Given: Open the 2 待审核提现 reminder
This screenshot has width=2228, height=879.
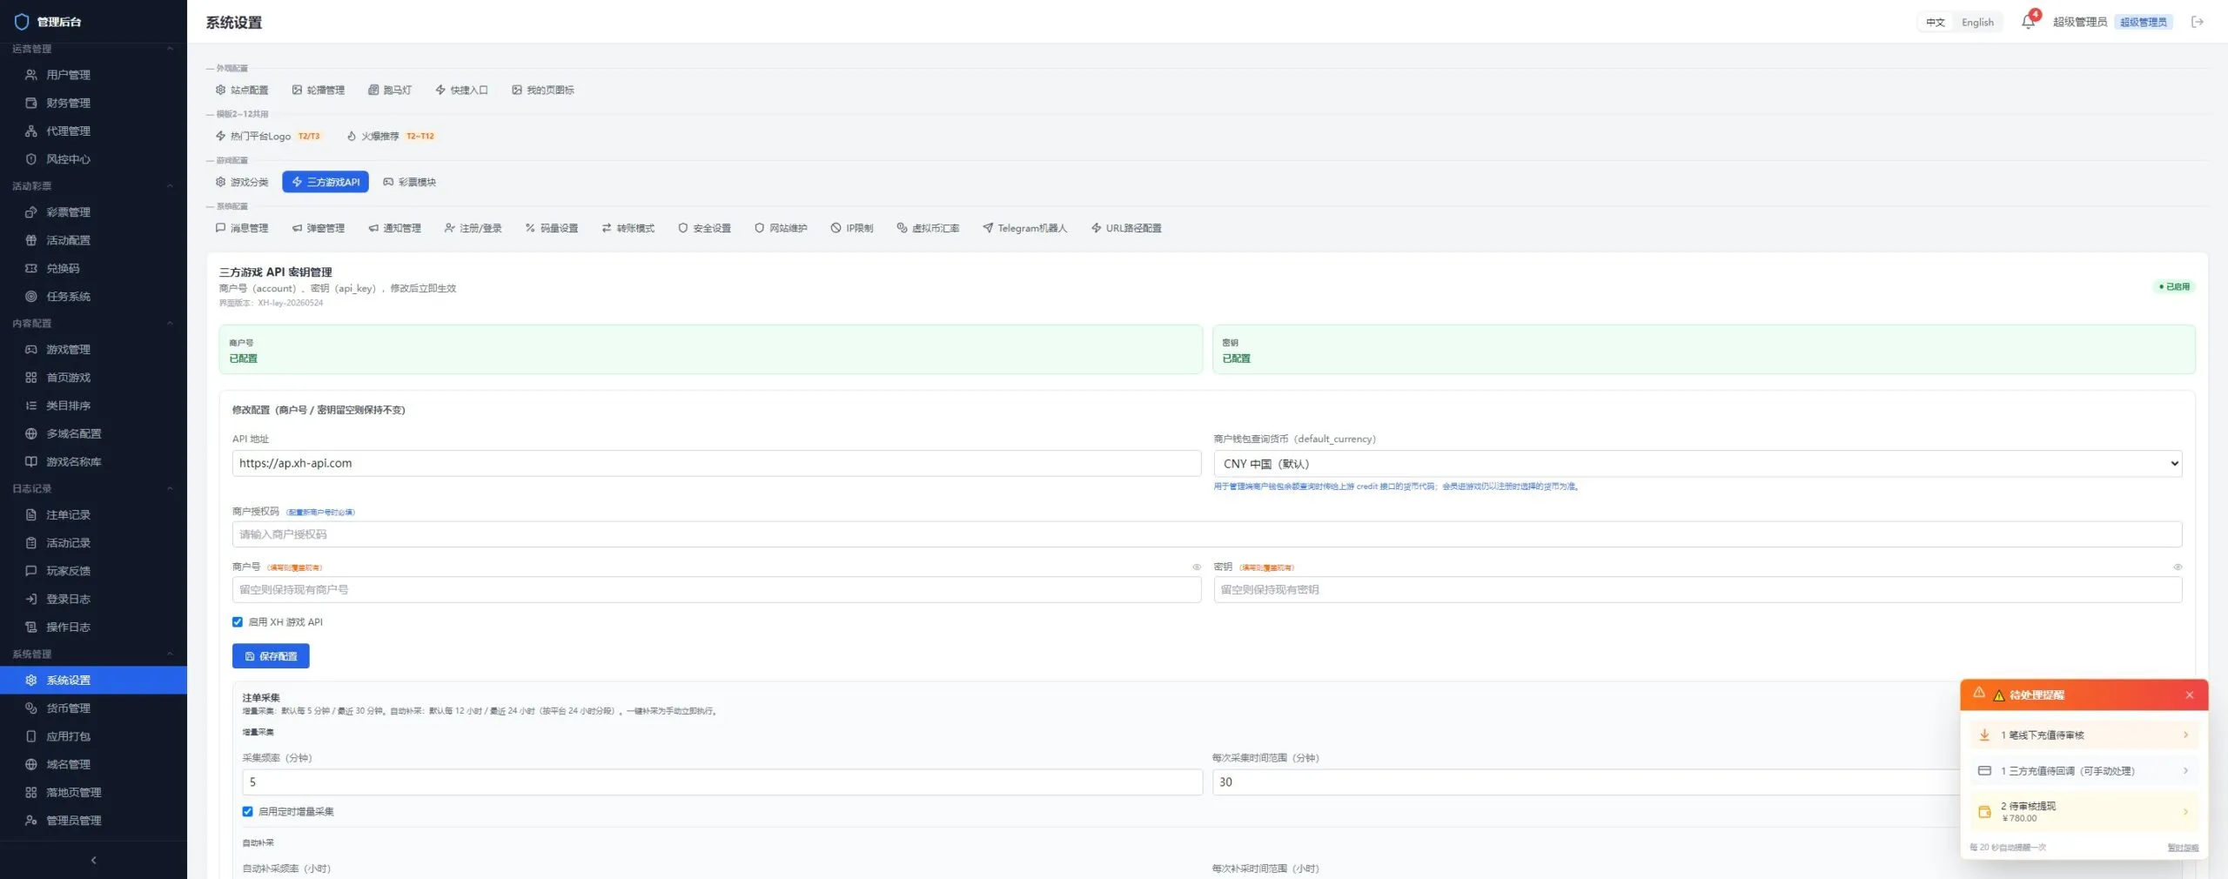Looking at the screenshot, I should click(x=2084, y=811).
